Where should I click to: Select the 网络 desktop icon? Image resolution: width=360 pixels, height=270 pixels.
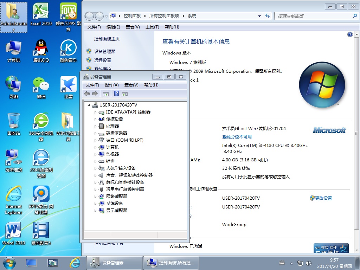click(x=14, y=88)
